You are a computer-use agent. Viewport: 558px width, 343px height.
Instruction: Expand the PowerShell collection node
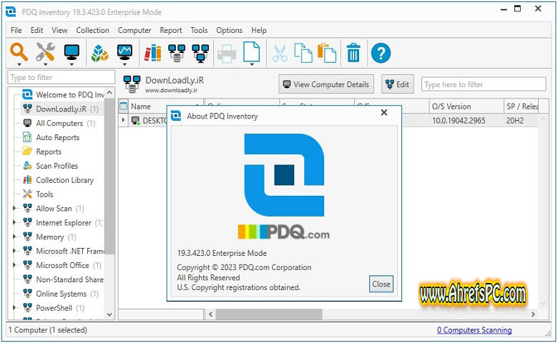pyautogui.click(x=14, y=308)
